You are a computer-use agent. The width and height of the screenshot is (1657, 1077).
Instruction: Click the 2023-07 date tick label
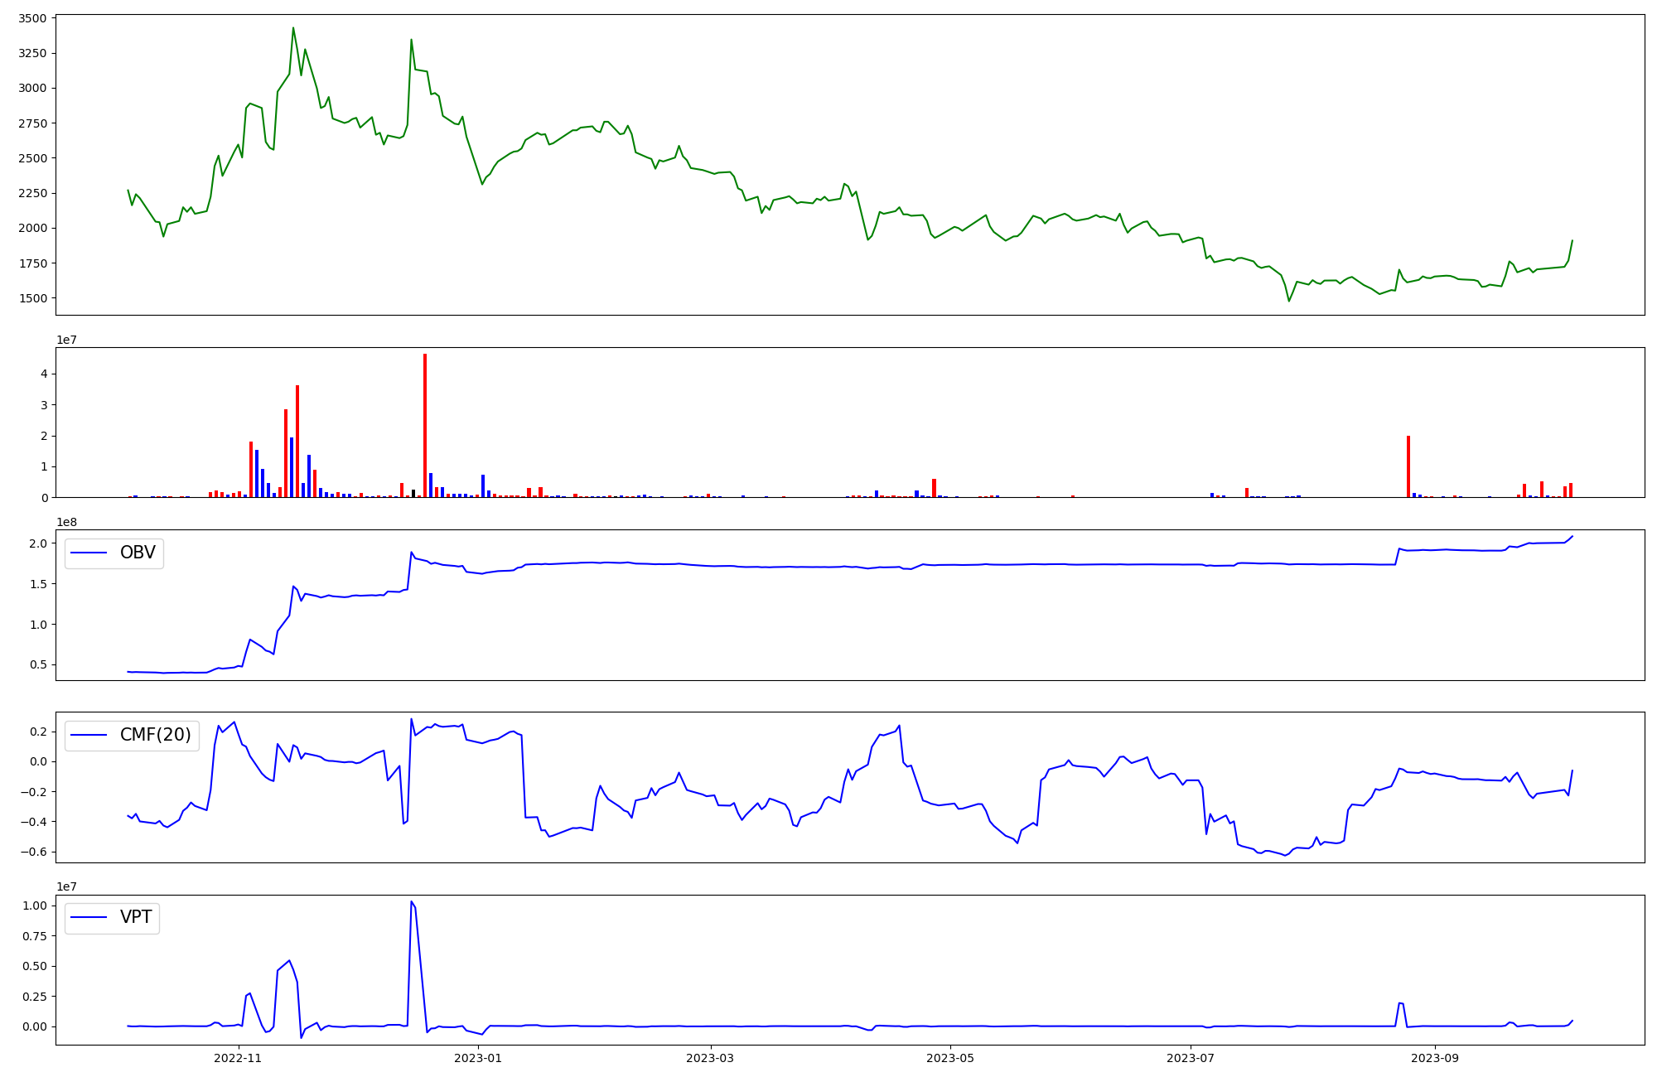1190,1058
